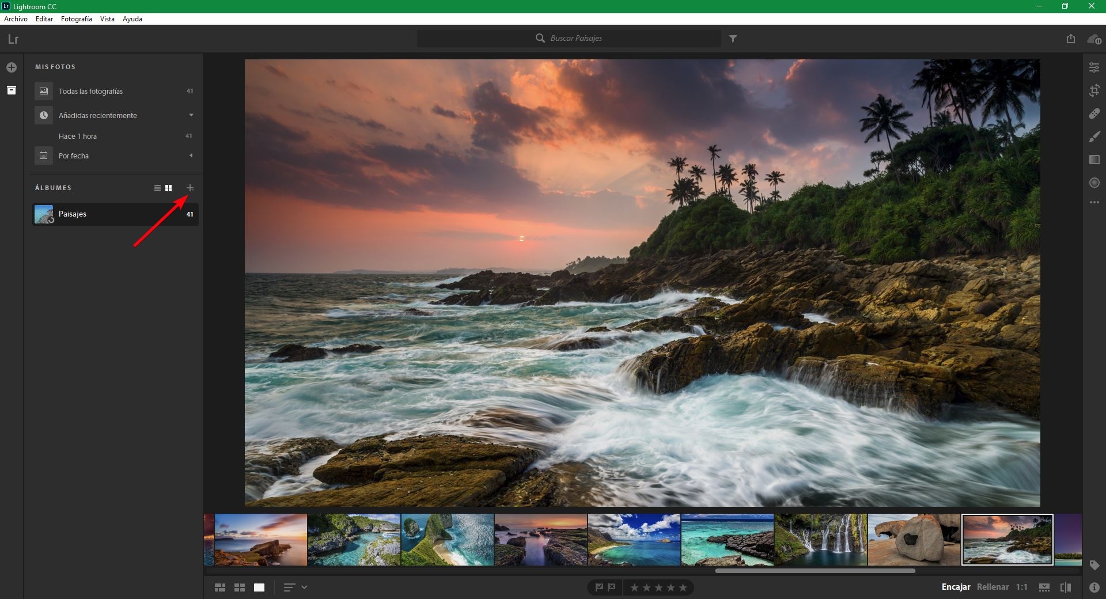Select the Linear Gradient tool

point(1094,160)
